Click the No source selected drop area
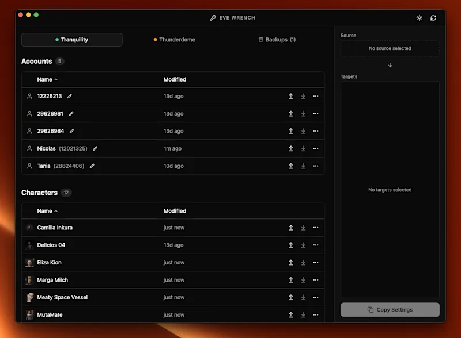This screenshot has height=338, width=461. [x=390, y=48]
